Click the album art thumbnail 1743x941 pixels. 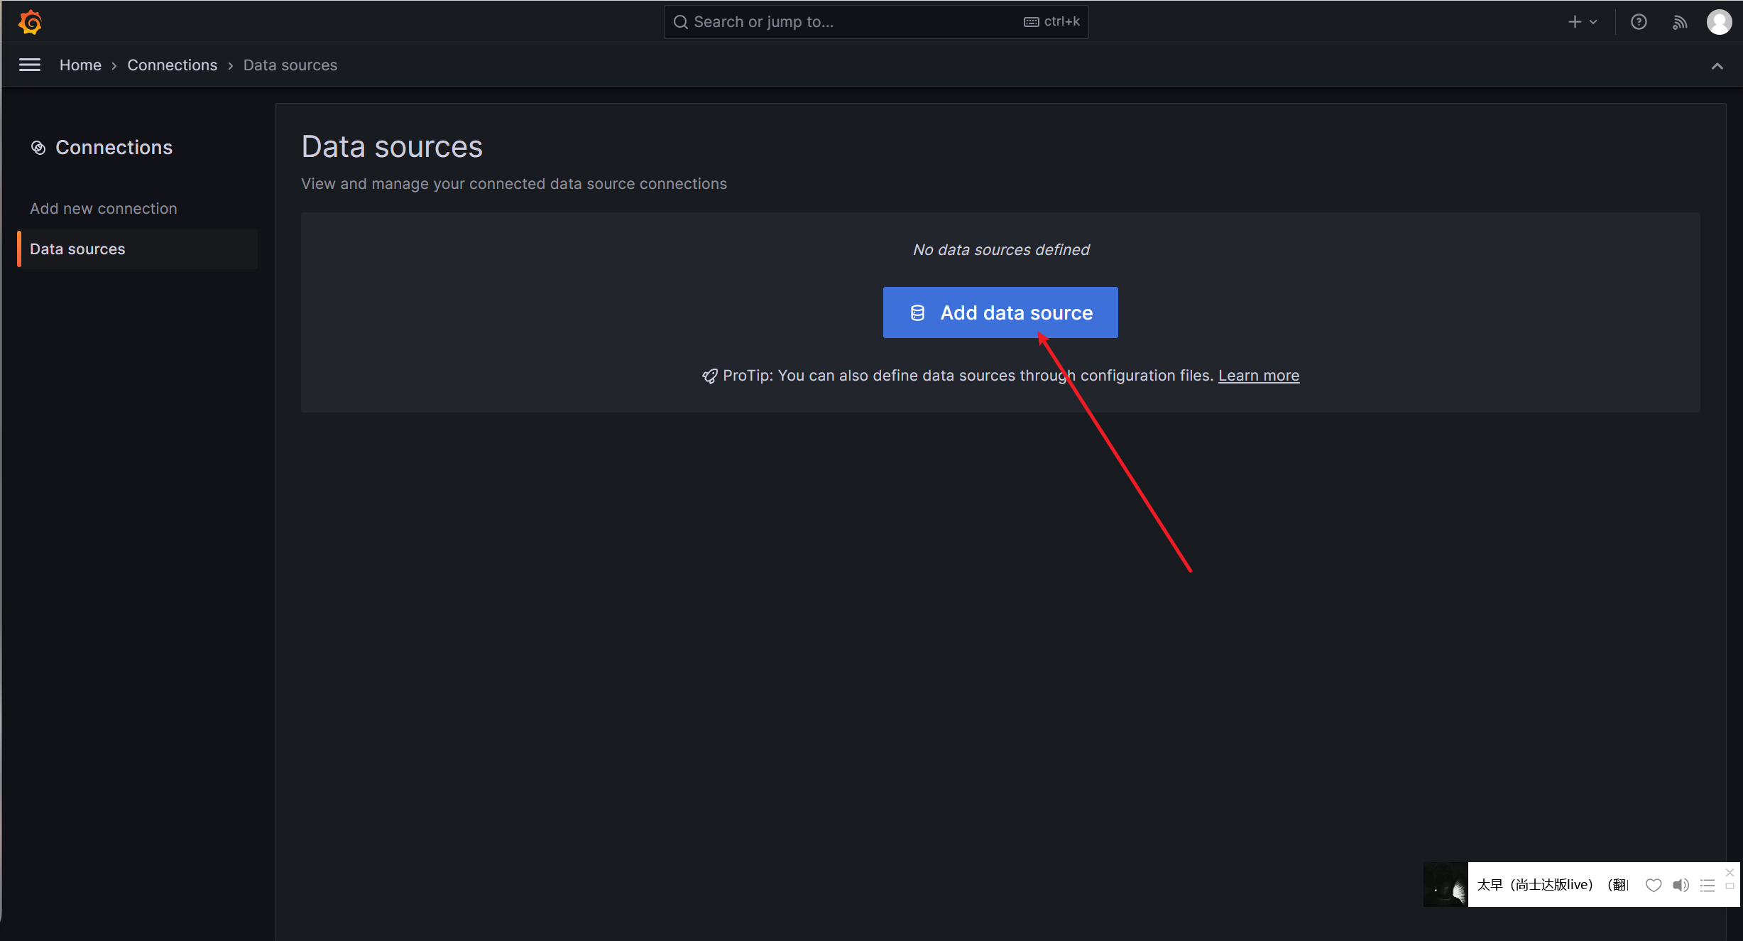pyautogui.click(x=1445, y=884)
